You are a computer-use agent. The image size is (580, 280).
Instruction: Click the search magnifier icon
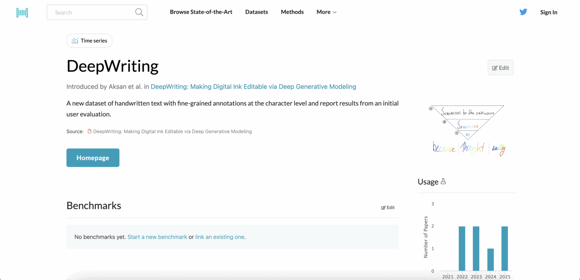pyautogui.click(x=139, y=12)
